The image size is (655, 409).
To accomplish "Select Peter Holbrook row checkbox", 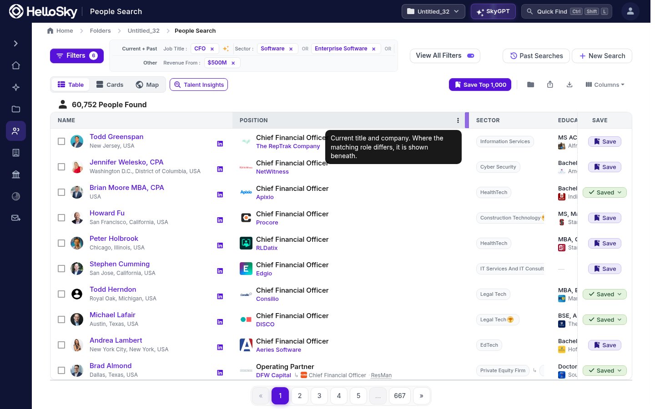I will coord(61,243).
